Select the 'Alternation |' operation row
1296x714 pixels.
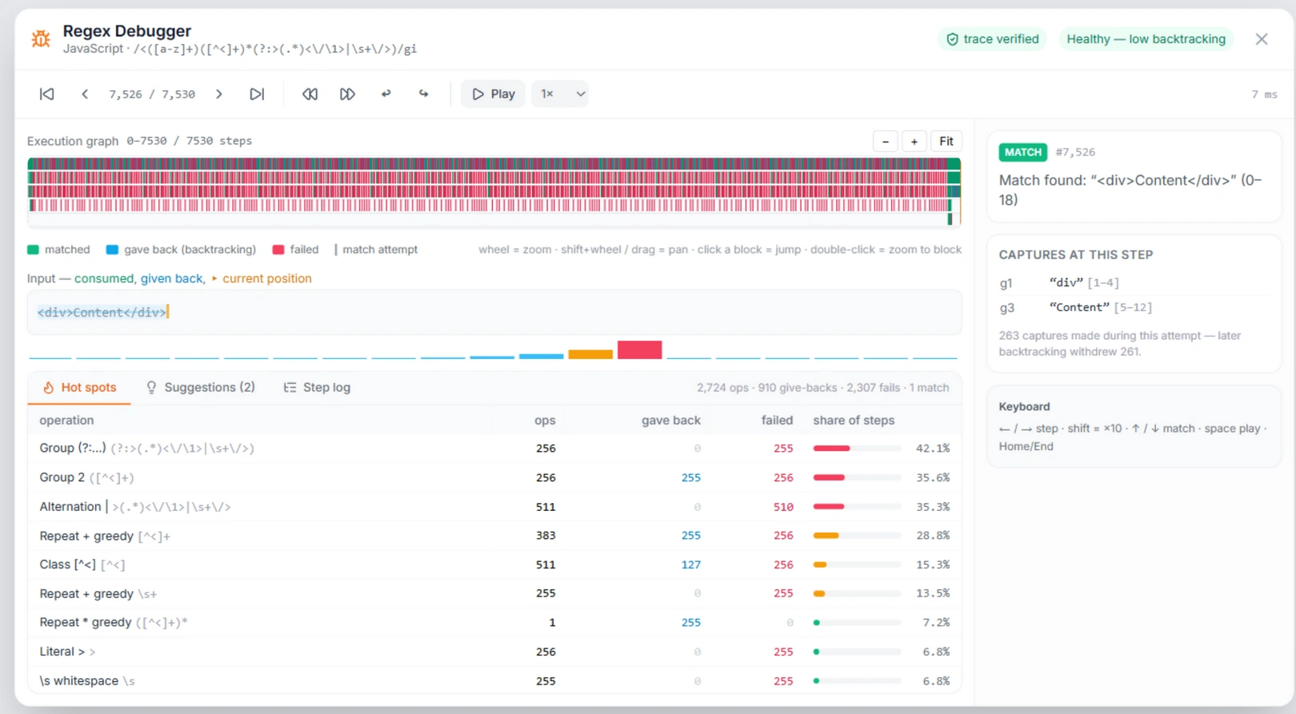tap(494, 507)
